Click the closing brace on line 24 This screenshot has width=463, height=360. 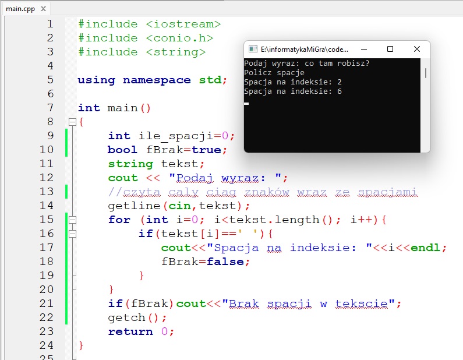[x=81, y=345]
